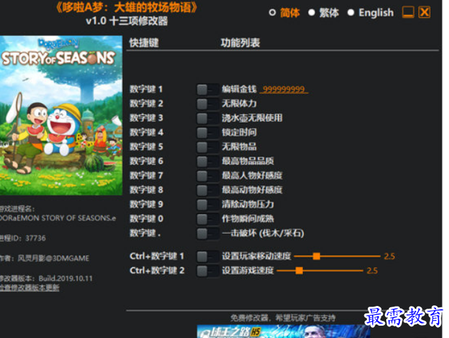The width and height of the screenshot is (449, 338).
Task: Enable 最高物品品质 max item quality
Action: 207,162
